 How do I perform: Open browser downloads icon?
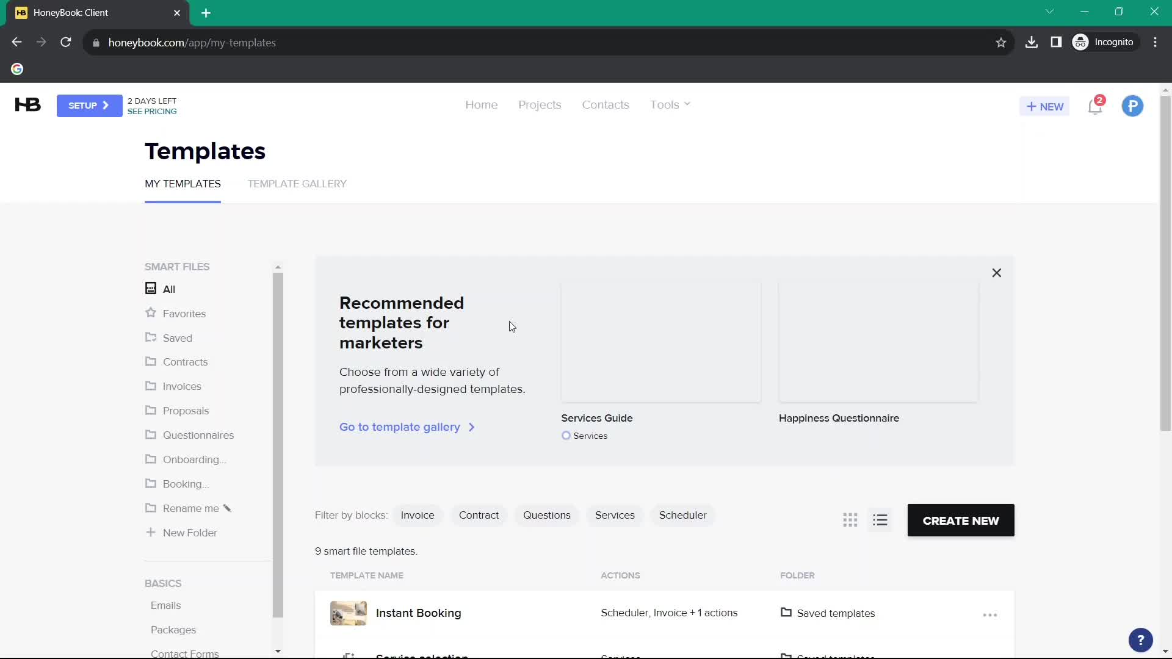click(x=1031, y=43)
